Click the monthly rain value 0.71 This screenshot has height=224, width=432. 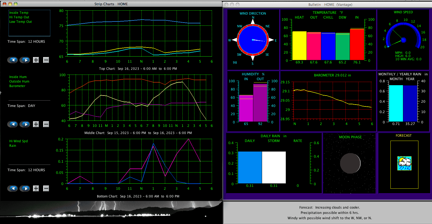click(x=396, y=124)
